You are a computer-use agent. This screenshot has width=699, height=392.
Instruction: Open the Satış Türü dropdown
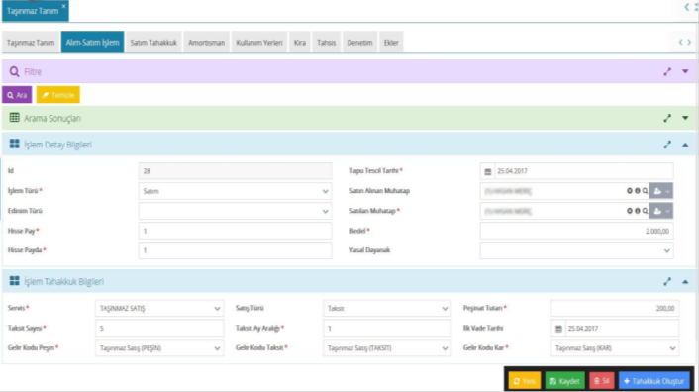[387, 308]
